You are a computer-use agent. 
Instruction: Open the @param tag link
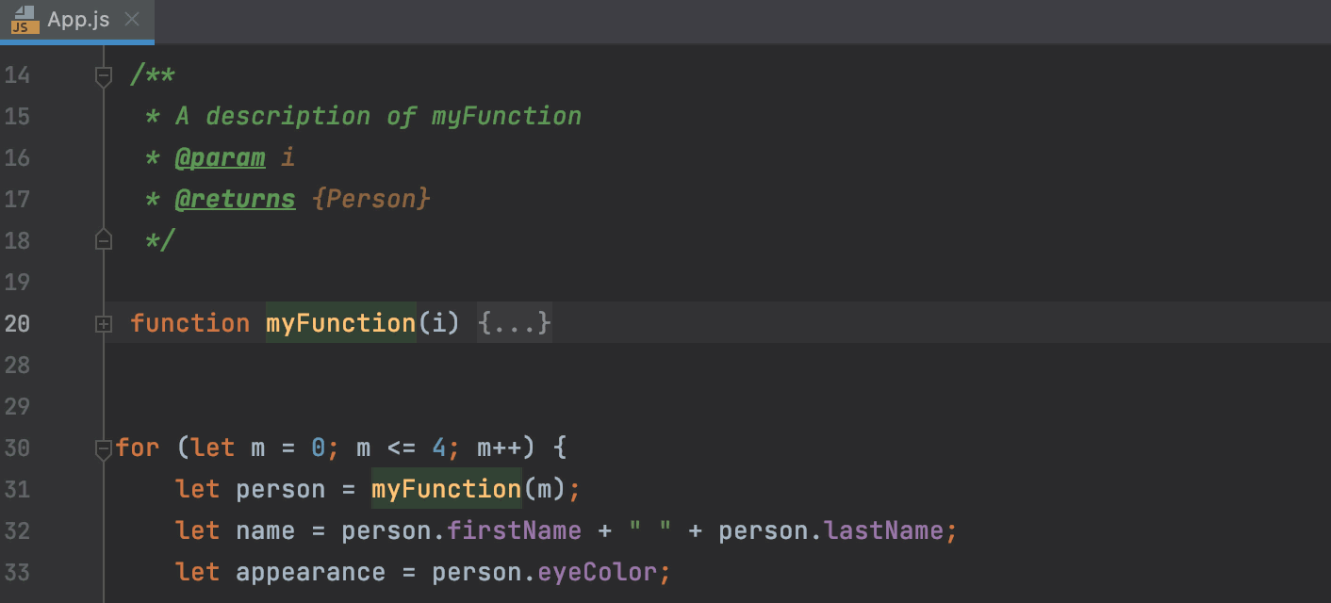(x=221, y=156)
